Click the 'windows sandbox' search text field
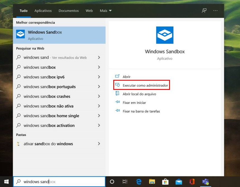Viewport: 240px width, 187px height. point(59,182)
